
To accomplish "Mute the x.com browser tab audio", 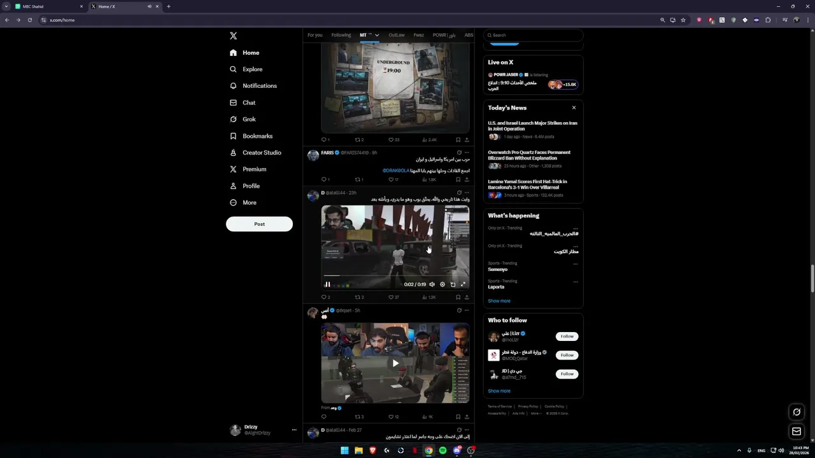I will [150, 6].
